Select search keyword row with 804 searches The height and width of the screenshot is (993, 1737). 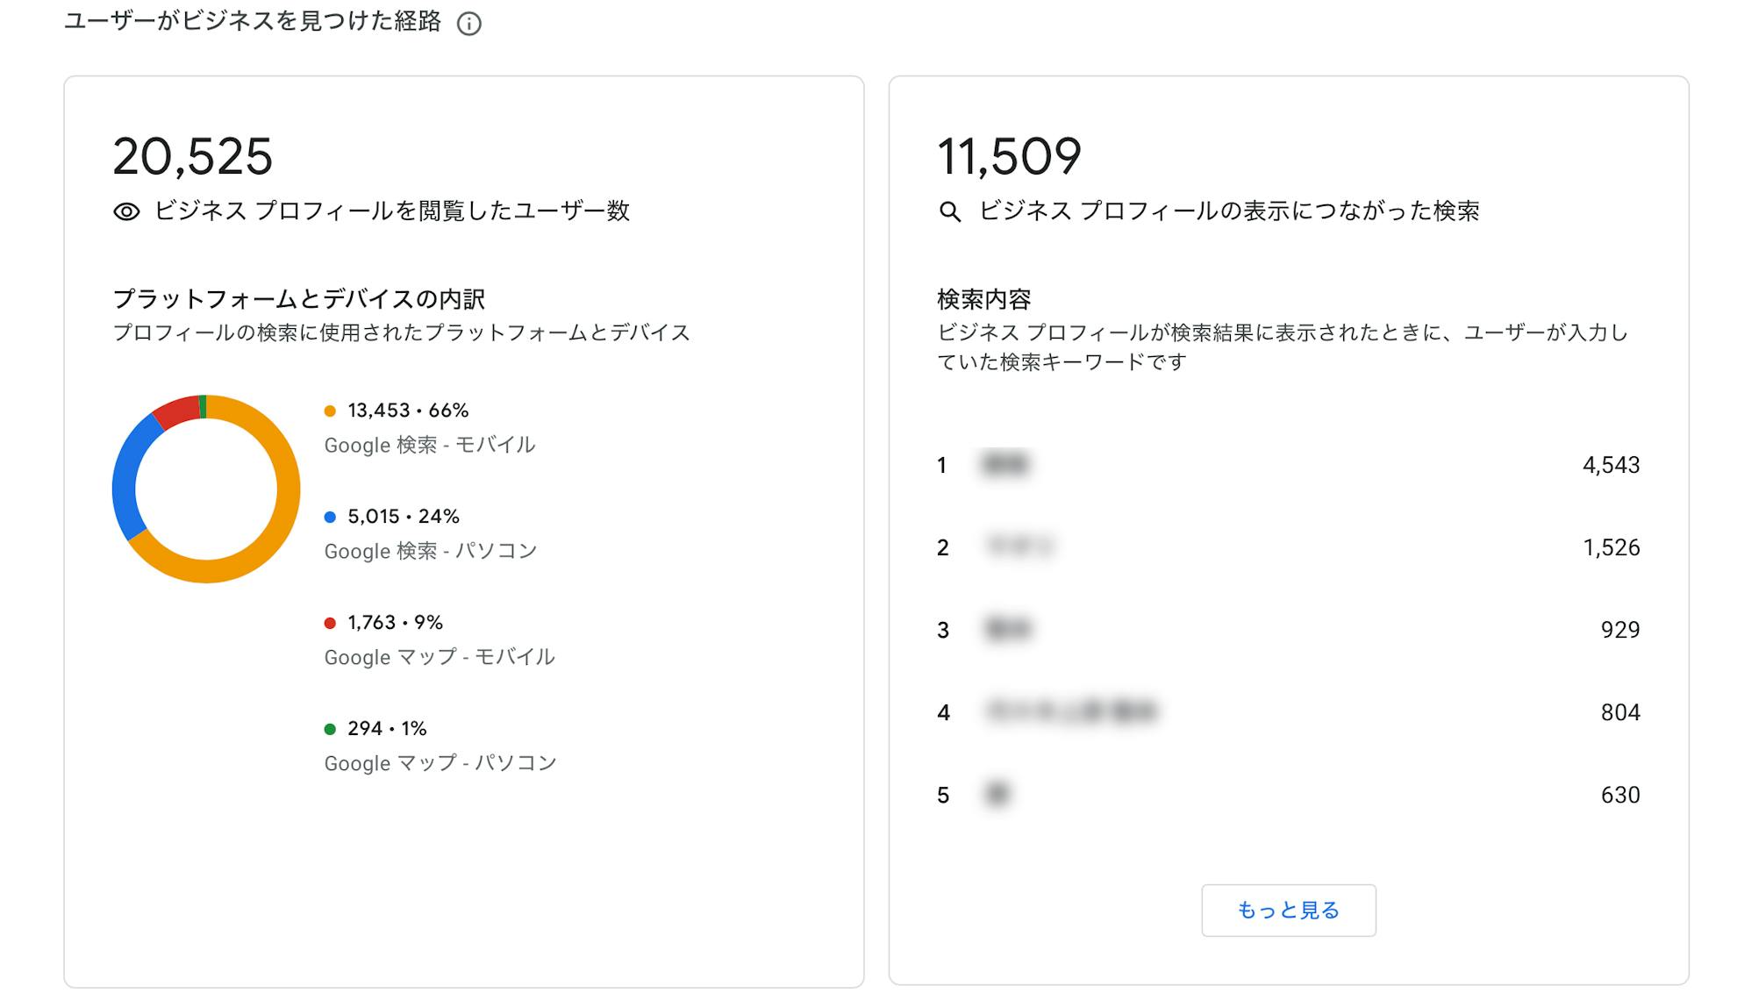point(1288,712)
